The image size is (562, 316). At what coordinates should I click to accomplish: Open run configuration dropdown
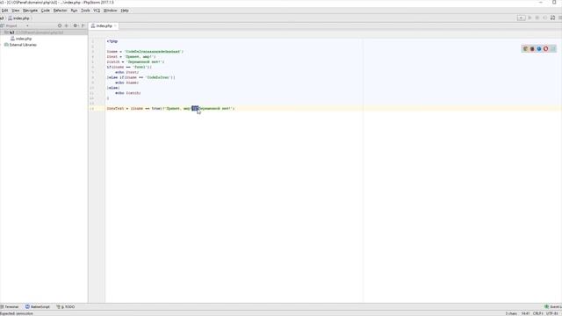(x=521, y=18)
